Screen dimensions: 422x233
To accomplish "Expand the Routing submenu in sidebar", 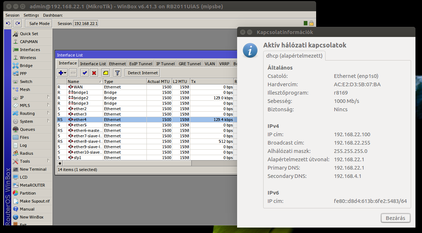I will click(48, 113).
